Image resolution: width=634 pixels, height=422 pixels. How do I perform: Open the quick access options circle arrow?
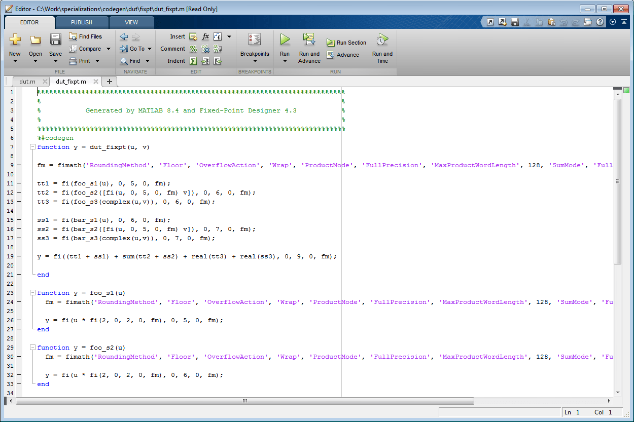pyautogui.click(x=613, y=22)
